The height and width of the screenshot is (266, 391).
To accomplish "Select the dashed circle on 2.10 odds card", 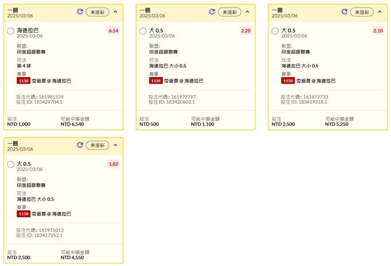I will coord(275,31).
